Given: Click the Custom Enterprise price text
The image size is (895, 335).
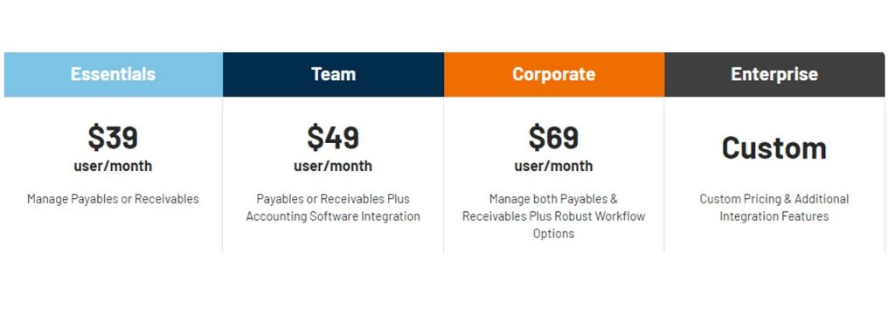Looking at the screenshot, I should click(x=774, y=148).
